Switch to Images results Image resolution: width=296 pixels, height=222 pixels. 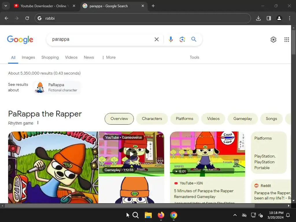(28, 58)
